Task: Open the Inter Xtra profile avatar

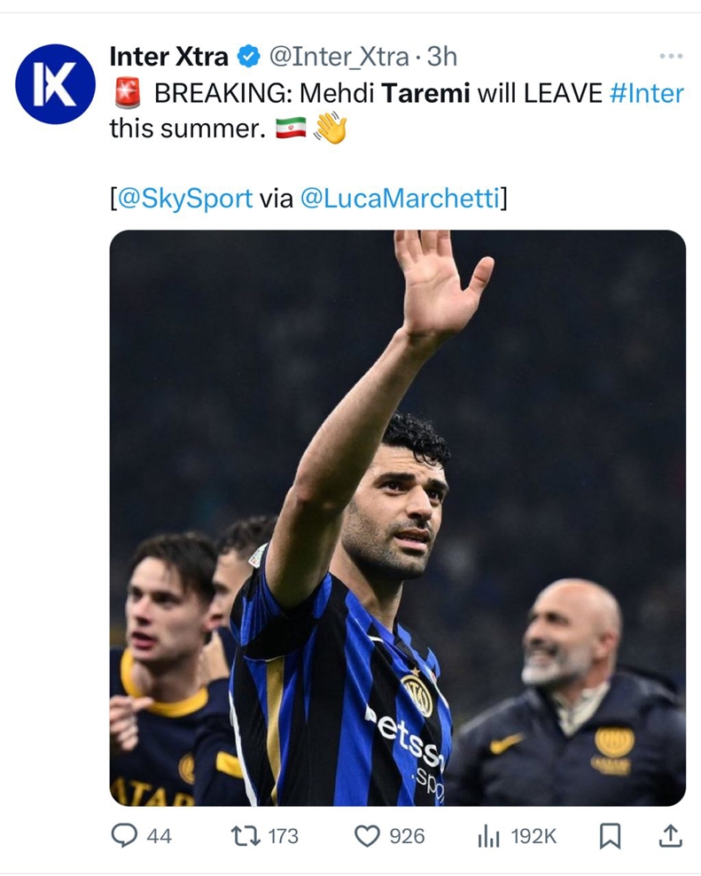Action: 55,84
